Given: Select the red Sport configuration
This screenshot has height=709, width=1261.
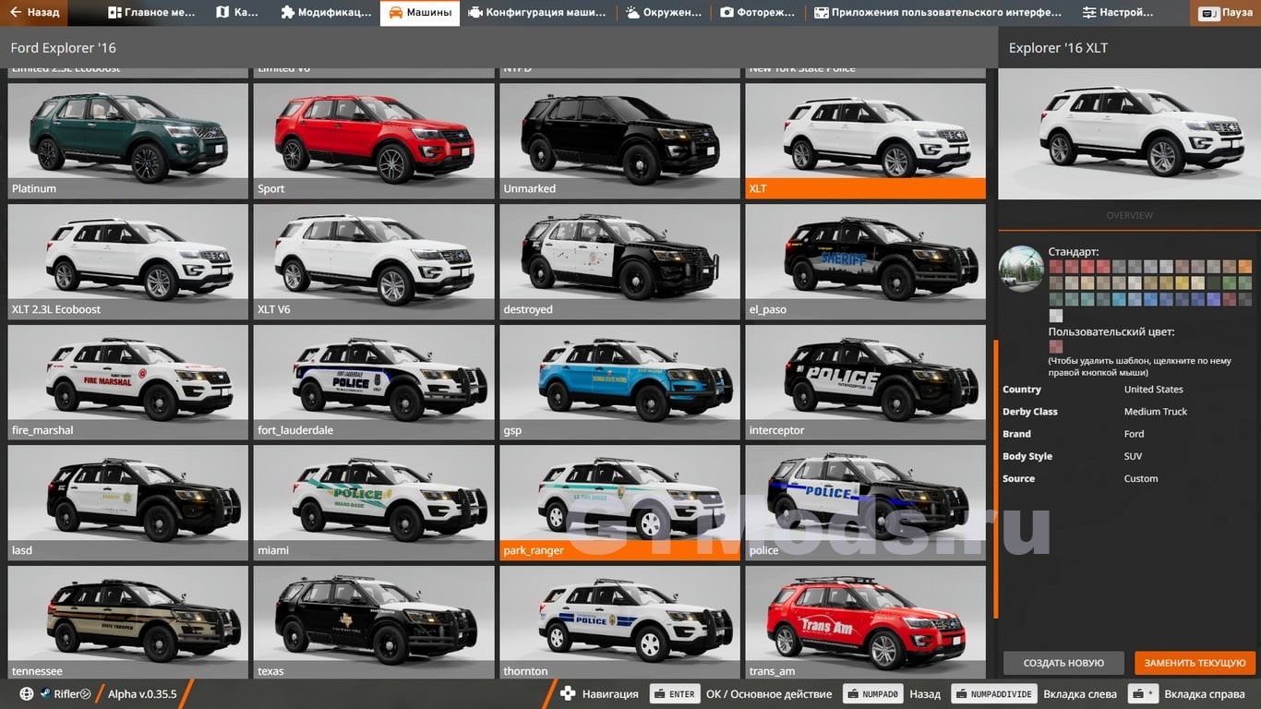Looking at the screenshot, I should point(374,141).
